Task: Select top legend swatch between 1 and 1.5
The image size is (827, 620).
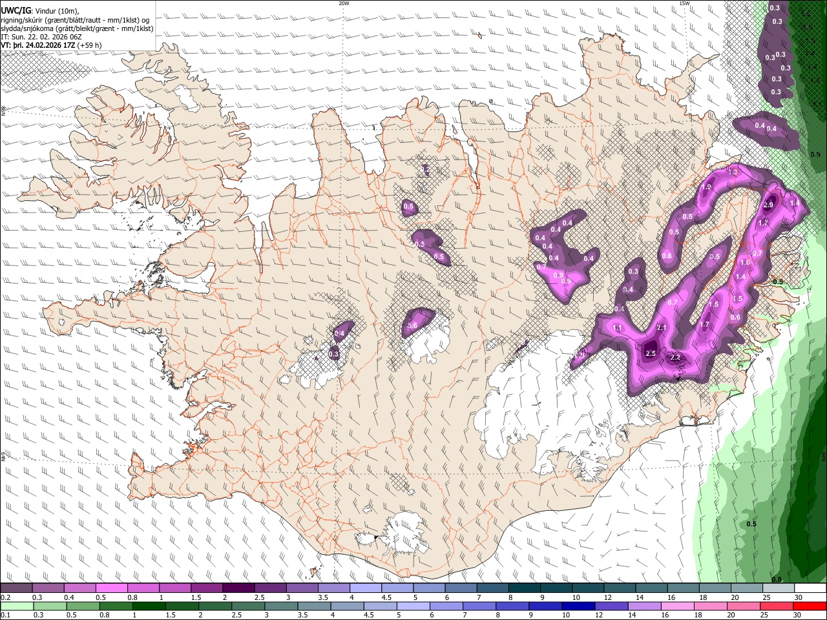Action: click(x=175, y=588)
